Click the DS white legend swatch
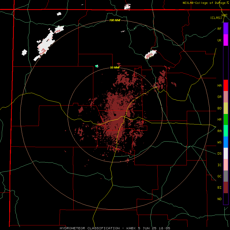This screenshot has height=230, width=230. [x=226, y=153]
